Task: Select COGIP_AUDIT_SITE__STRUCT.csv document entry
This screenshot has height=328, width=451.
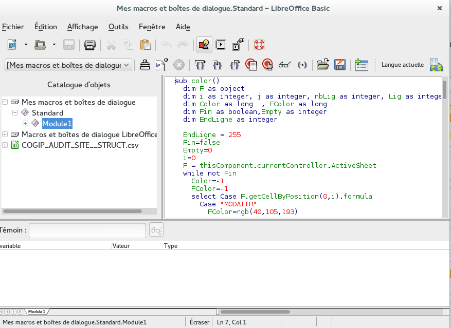Action: click(80, 145)
